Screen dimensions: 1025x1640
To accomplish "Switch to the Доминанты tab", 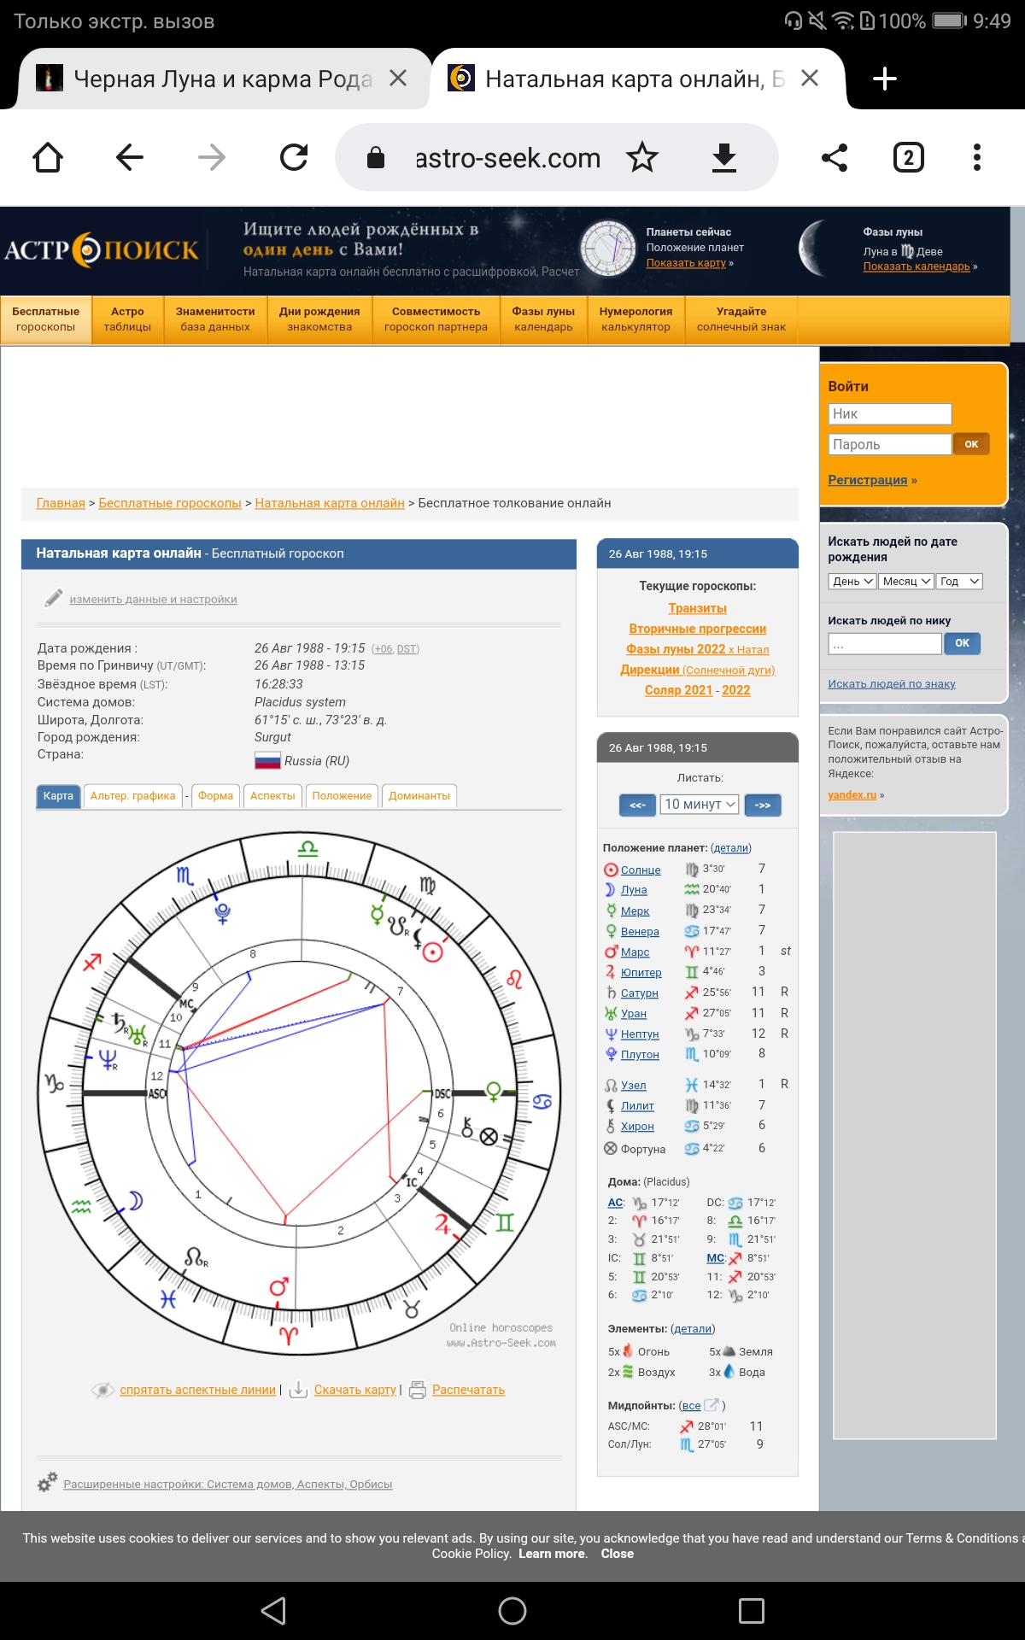I will (419, 796).
